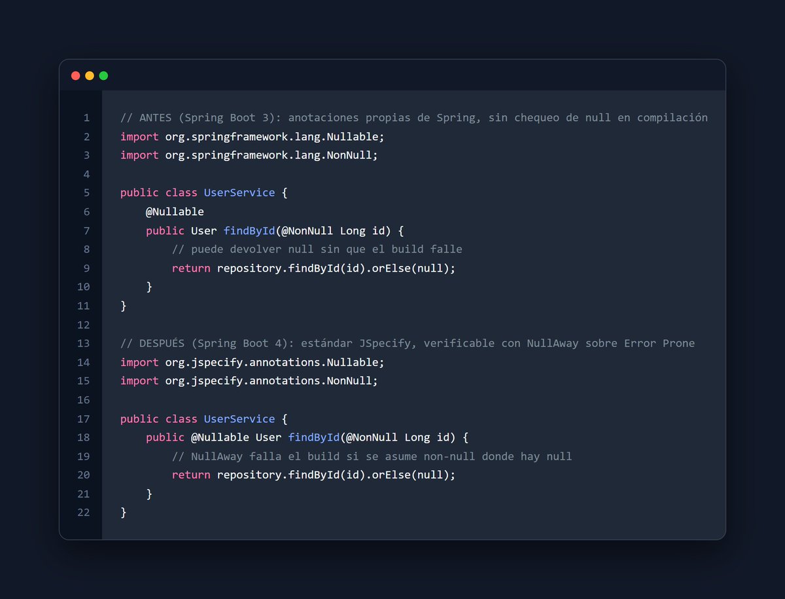Click the DESPUÉS (Spring Boot 4) comment line
This screenshot has width=785, height=599.
tap(408, 344)
